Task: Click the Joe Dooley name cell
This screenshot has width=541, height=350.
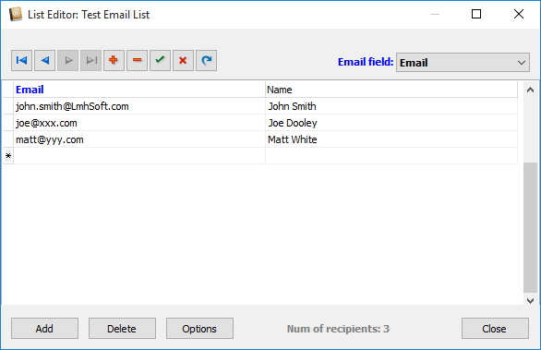Action: click(x=391, y=123)
